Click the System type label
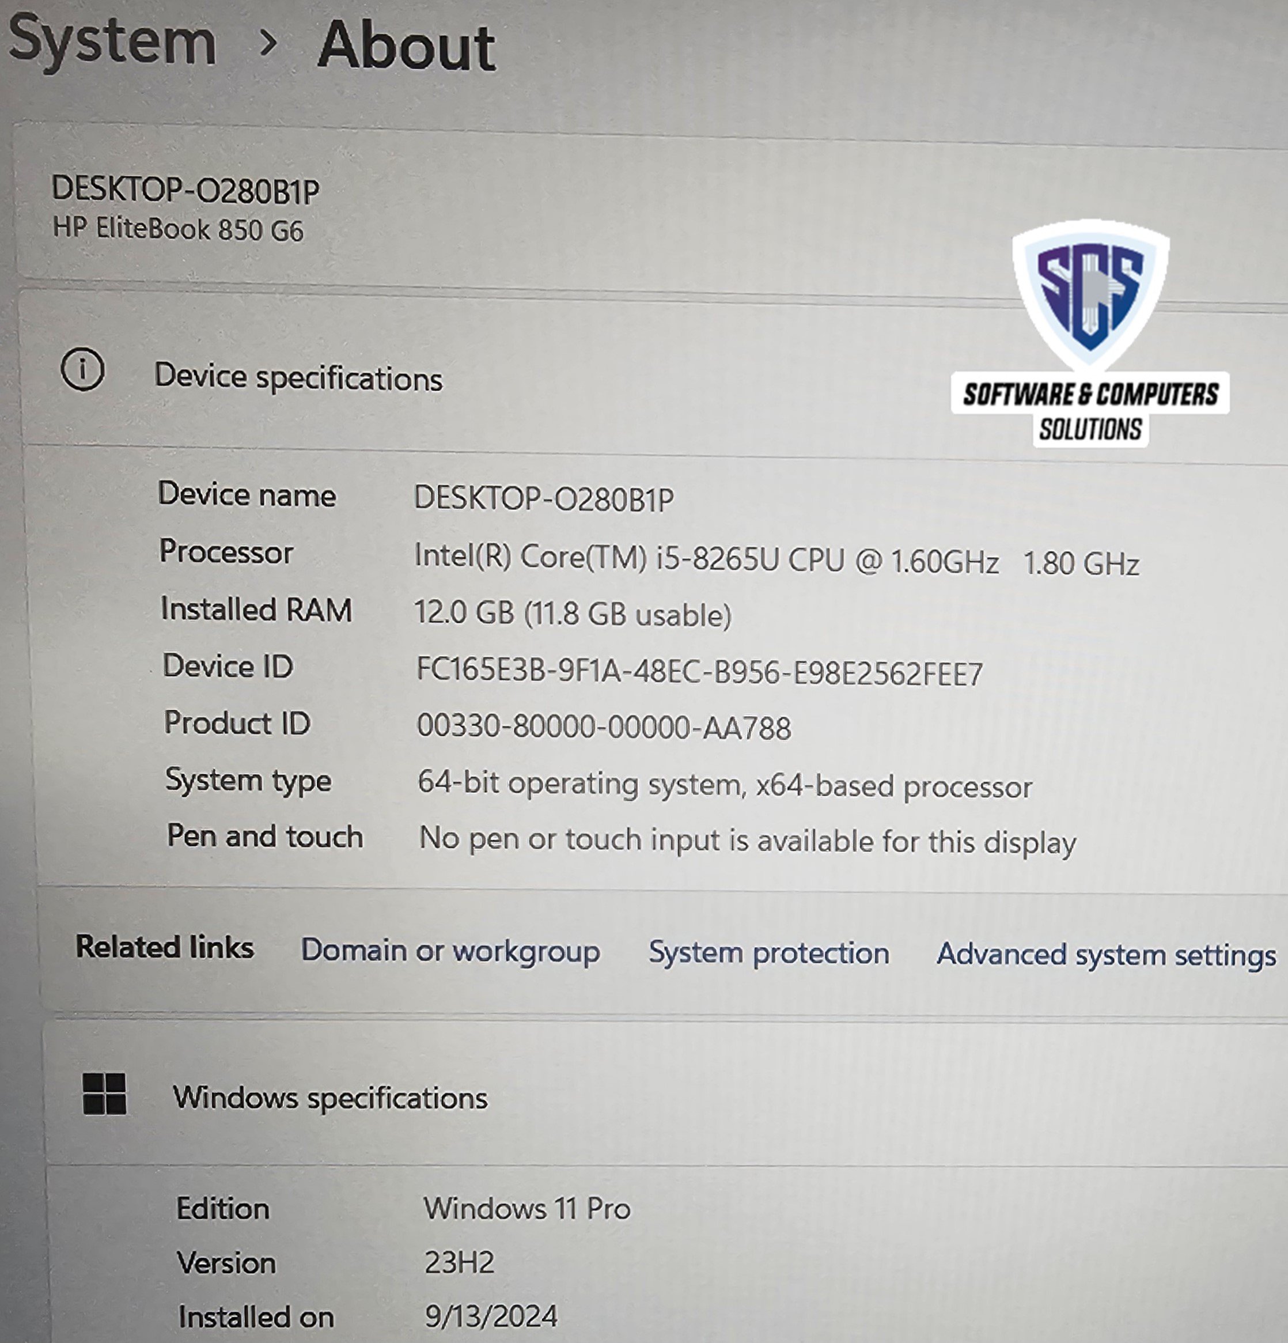Screen dimensions: 1288x1343 [248, 781]
